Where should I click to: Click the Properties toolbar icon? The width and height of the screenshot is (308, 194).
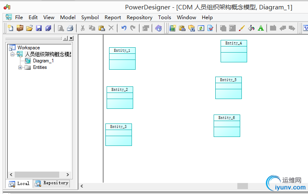tap(145, 28)
